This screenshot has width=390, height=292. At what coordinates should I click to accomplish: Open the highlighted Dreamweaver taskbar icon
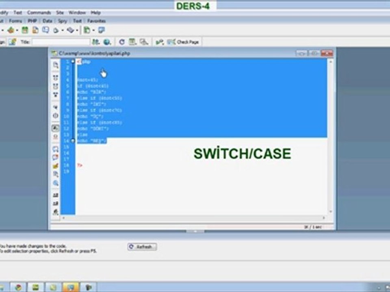point(71,287)
